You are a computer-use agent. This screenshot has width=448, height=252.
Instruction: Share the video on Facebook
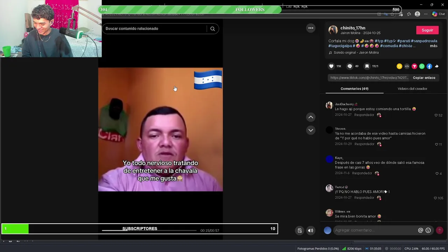[x=429, y=66]
